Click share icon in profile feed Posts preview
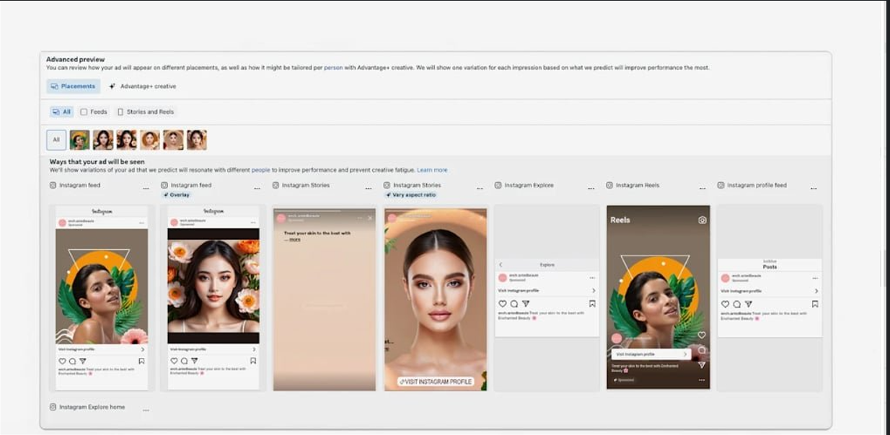This screenshot has height=435, width=890. 748,304
